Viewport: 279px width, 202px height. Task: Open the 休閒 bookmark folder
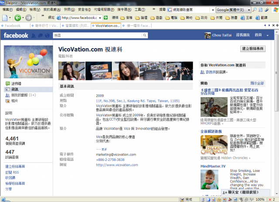(217, 17)
